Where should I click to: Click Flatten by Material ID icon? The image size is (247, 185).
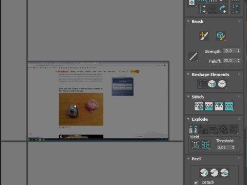[x=223, y=129]
